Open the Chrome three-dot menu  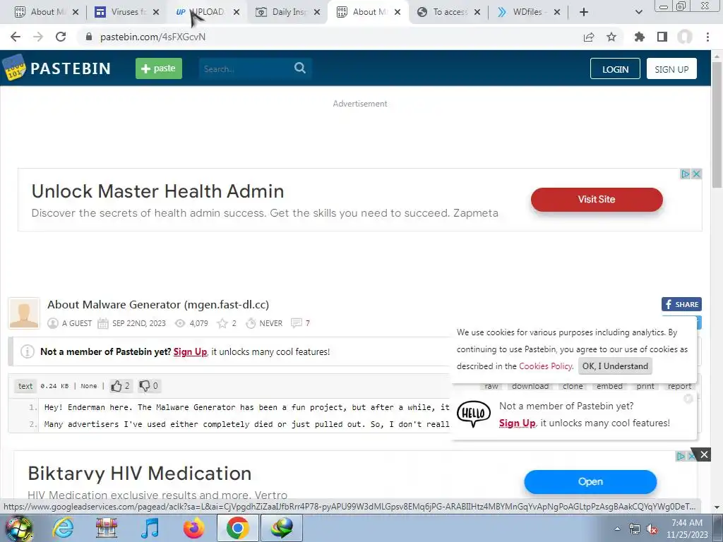pyautogui.click(x=707, y=37)
